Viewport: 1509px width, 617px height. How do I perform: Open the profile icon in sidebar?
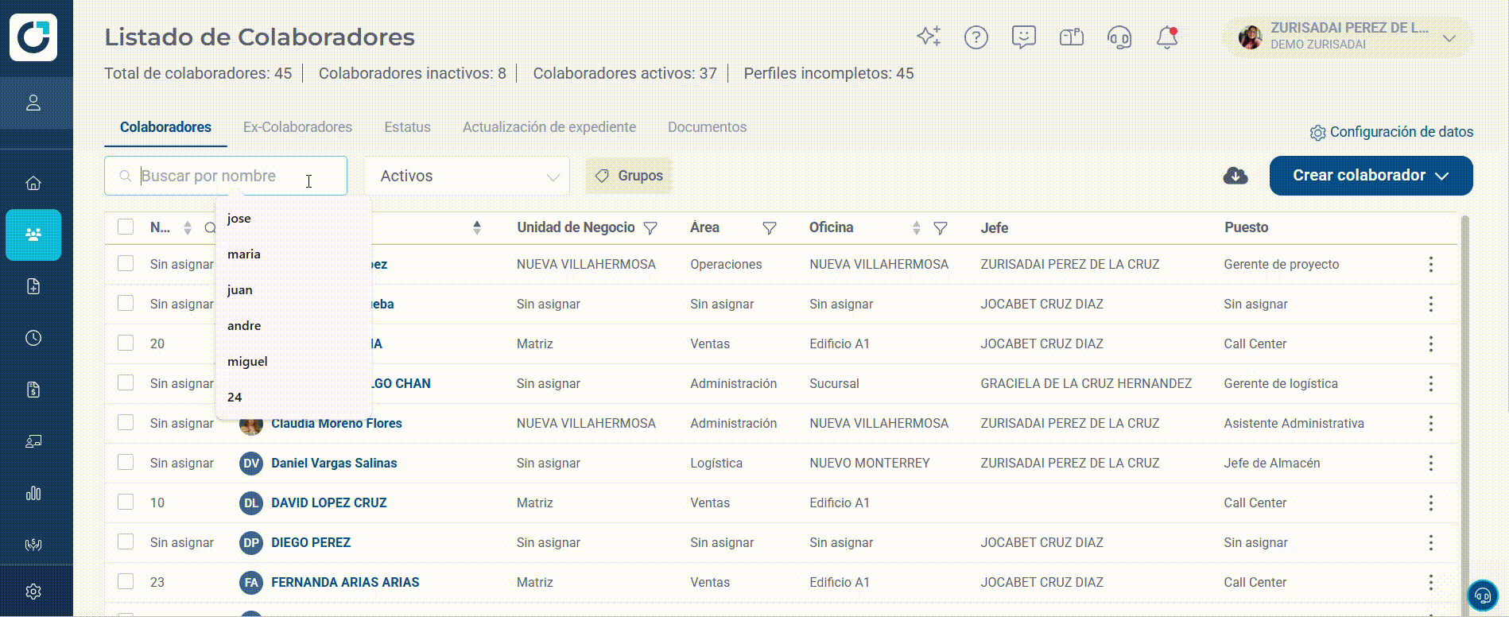pyautogui.click(x=33, y=103)
